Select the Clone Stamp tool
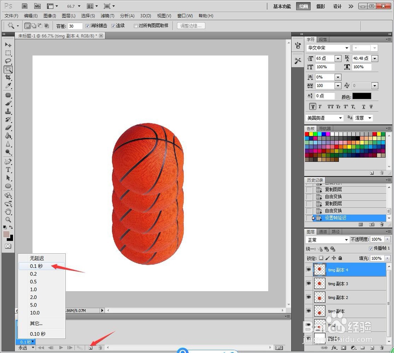The width and height of the screenshot is (394, 353). pos(8,111)
